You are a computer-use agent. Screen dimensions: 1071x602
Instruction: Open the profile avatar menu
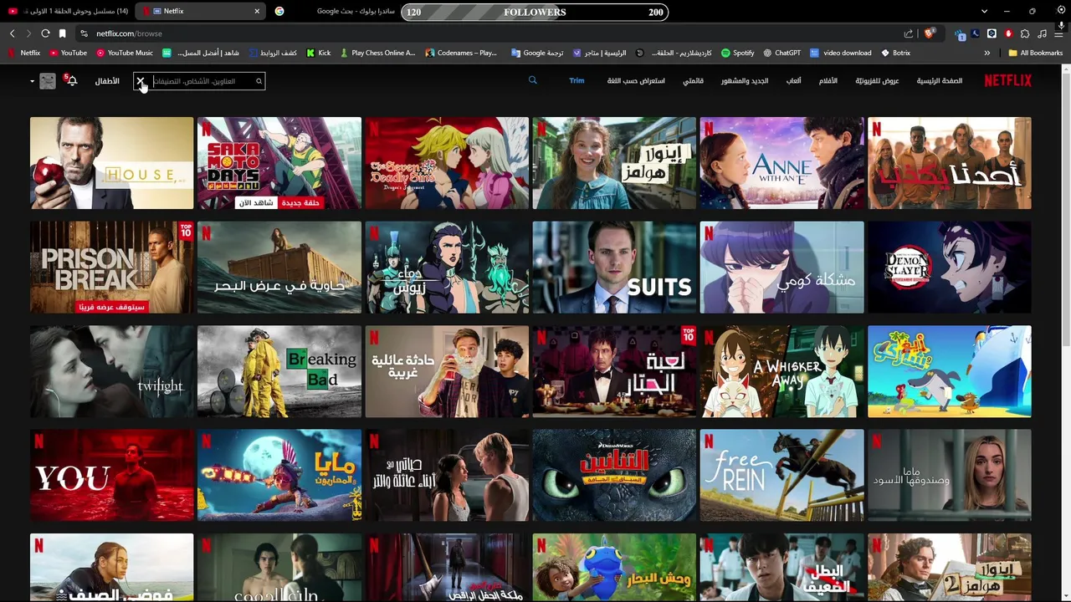click(x=48, y=81)
